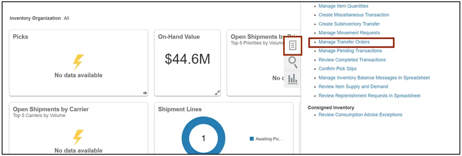Open Confirm Pick Slips link

337,69
